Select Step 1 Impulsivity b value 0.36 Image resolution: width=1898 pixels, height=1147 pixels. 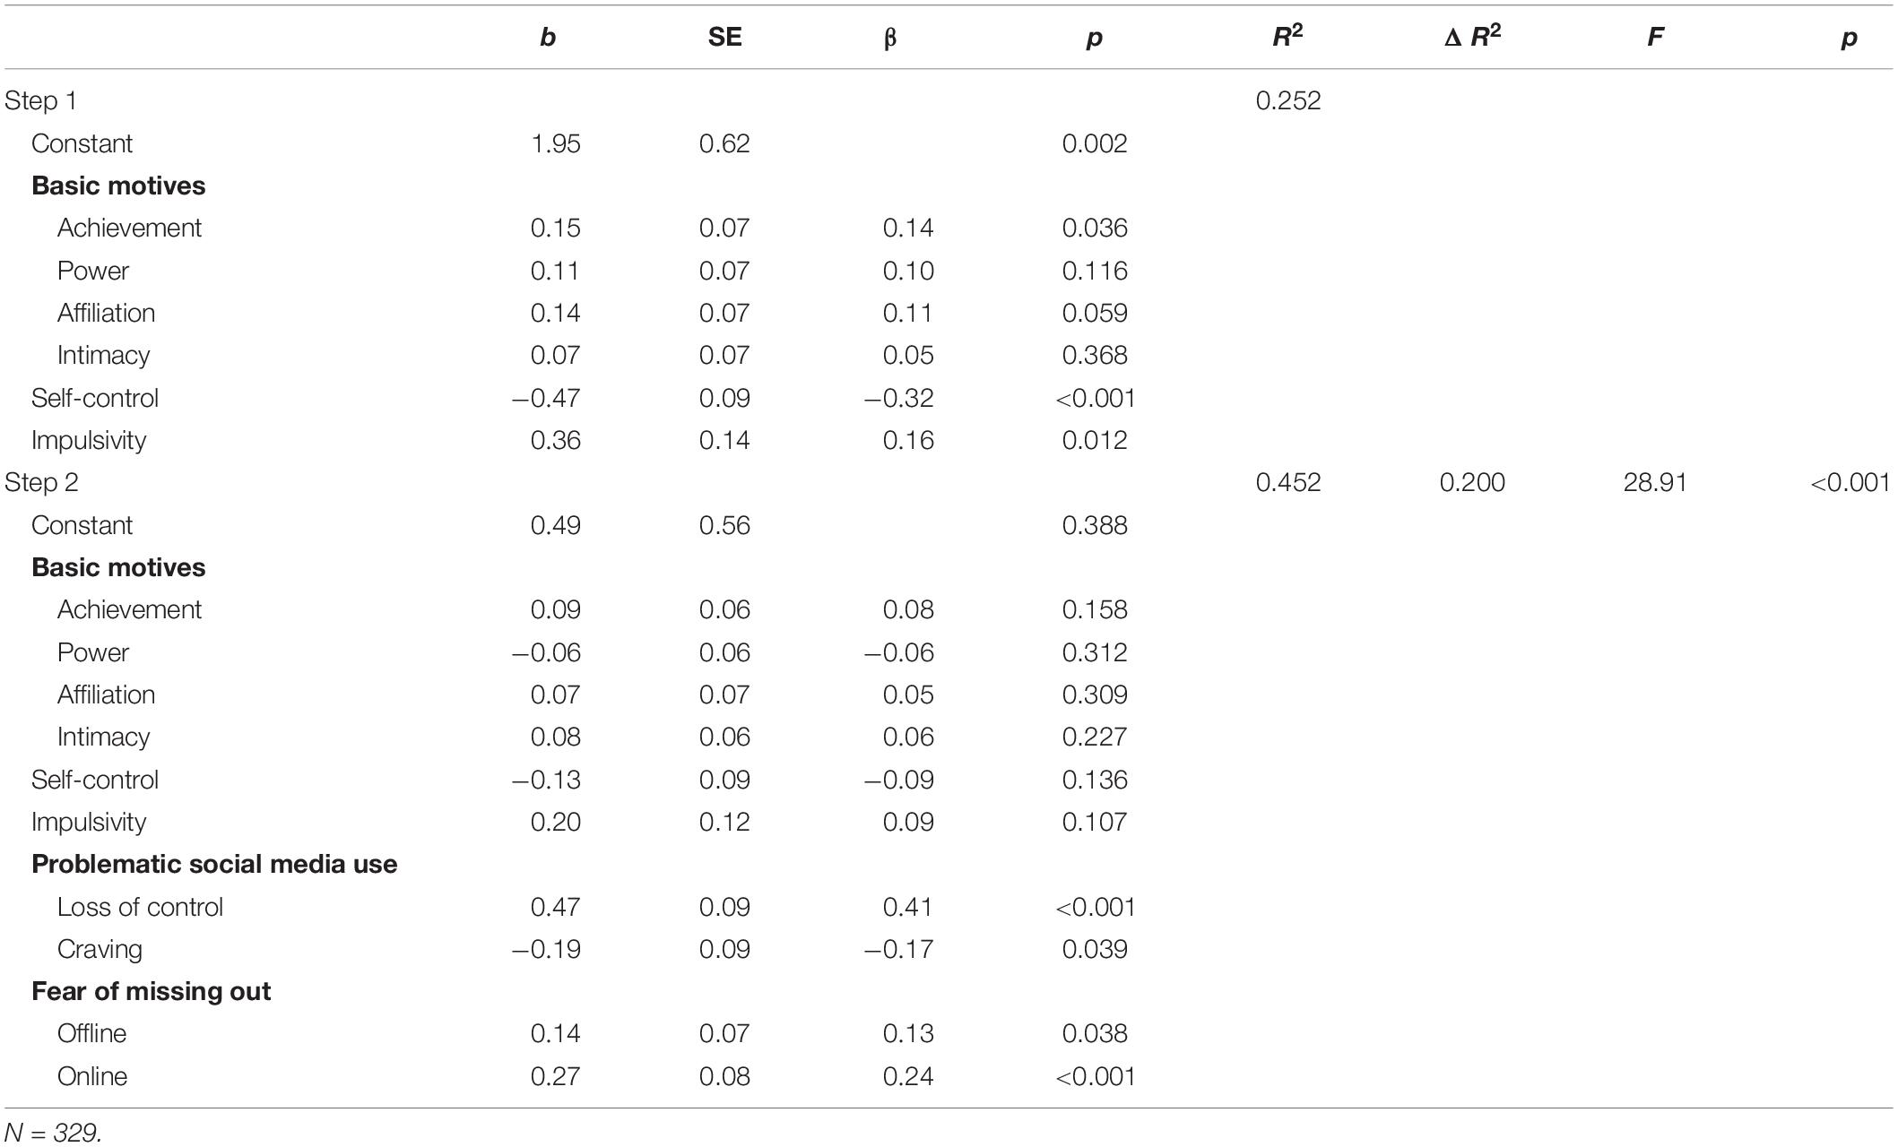(x=556, y=440)
